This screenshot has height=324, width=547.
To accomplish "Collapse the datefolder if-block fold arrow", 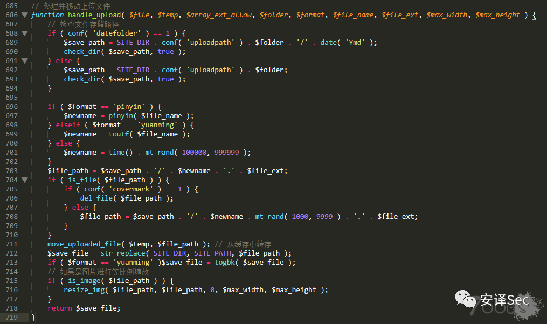I will (24, 33).
